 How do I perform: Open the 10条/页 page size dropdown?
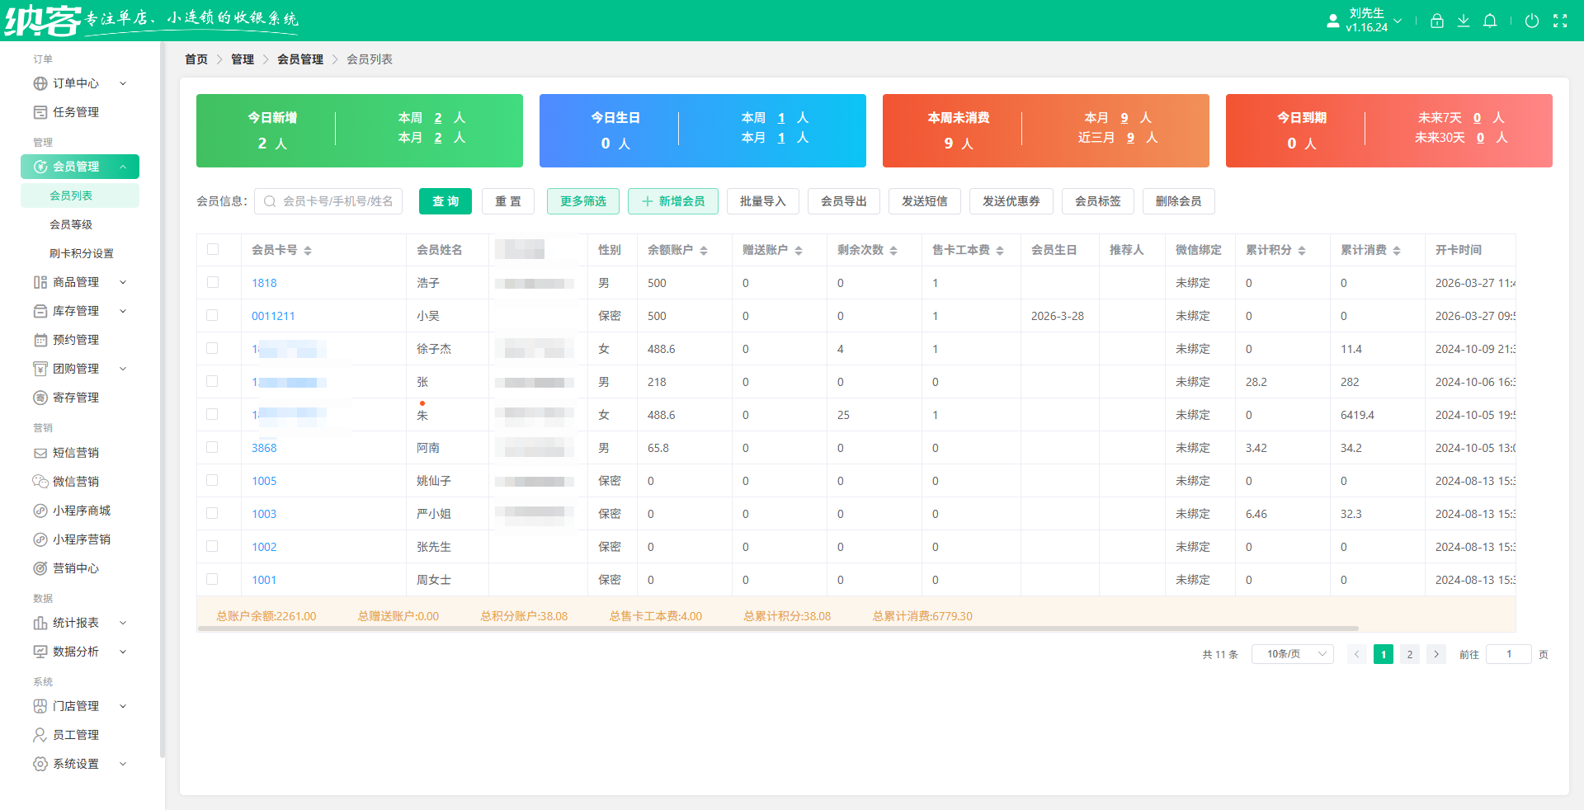[x=1292, y=654]
